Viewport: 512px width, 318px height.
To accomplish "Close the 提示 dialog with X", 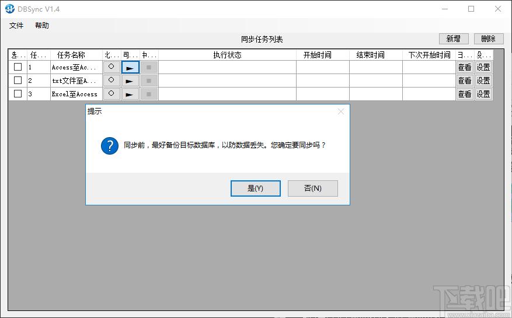I will click(341, 111).
